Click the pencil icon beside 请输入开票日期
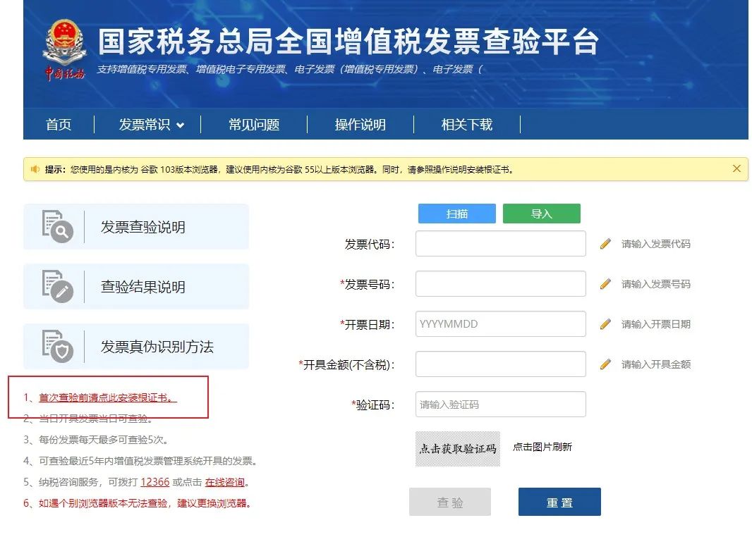Screen dimensions: 752x537 606,324
